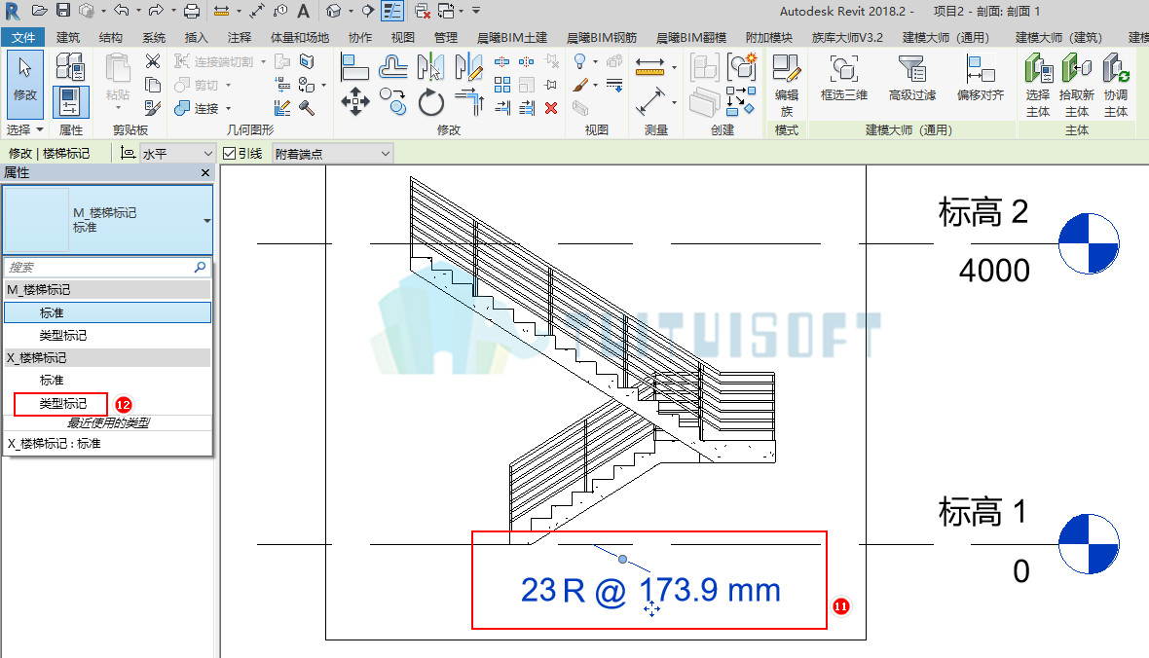Open the 附着端点 dropdown
The image size is (1149, 658).
point(333,153)
